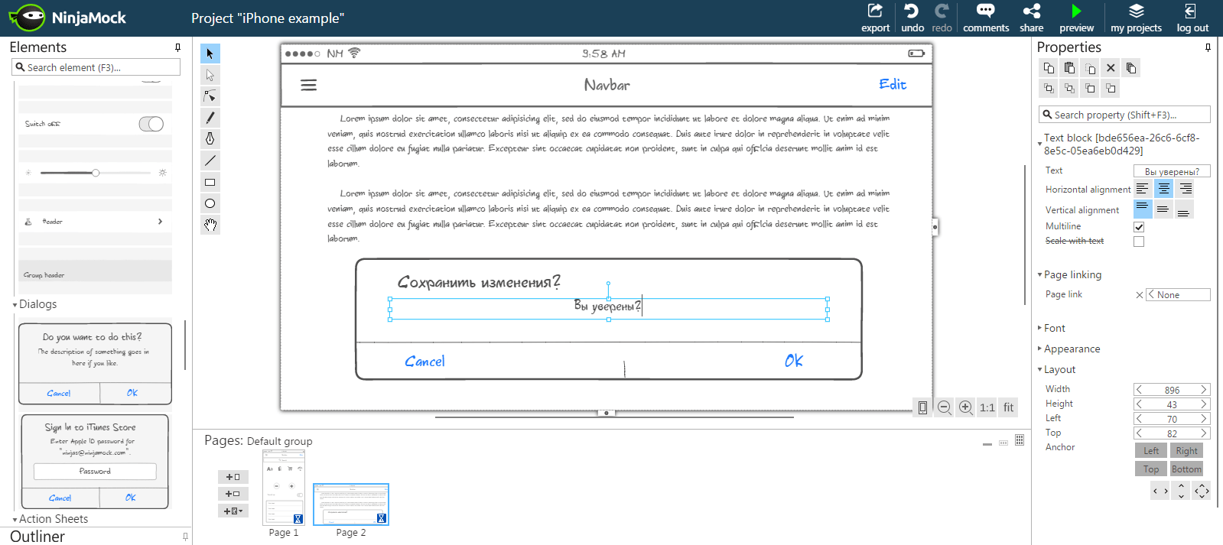1223x545 pixels.
Task: Select the pencil drawing tool
Action: pyautogui.click(x=210, y=118)
